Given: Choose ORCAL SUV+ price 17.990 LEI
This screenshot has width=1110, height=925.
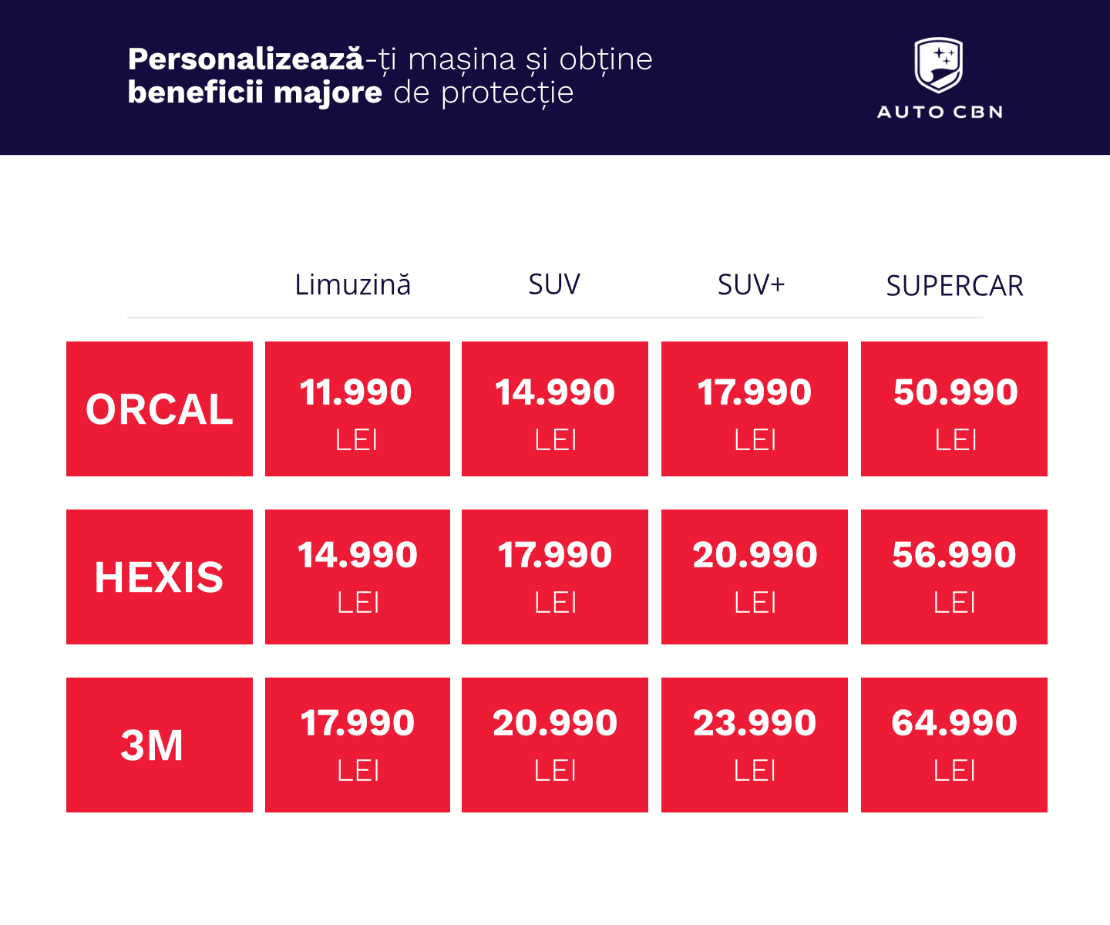Looking at the screenshot, I should [755, 409].
